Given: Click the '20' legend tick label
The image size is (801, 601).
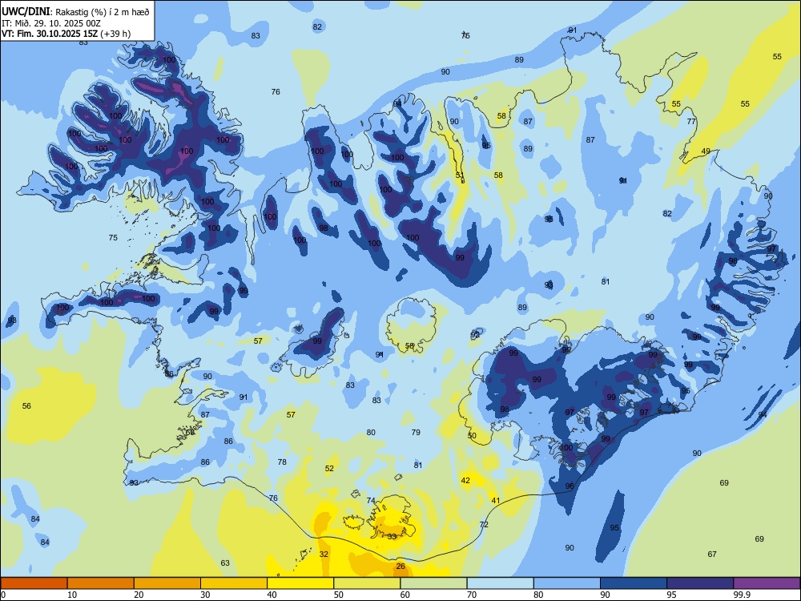Looking at the screenshot, I should pyautogui.click(x=139, y=595).
